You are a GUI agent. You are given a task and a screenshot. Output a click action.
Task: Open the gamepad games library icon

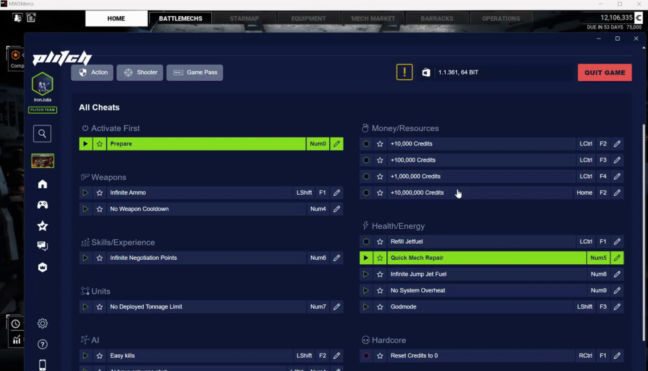[42, 205]
